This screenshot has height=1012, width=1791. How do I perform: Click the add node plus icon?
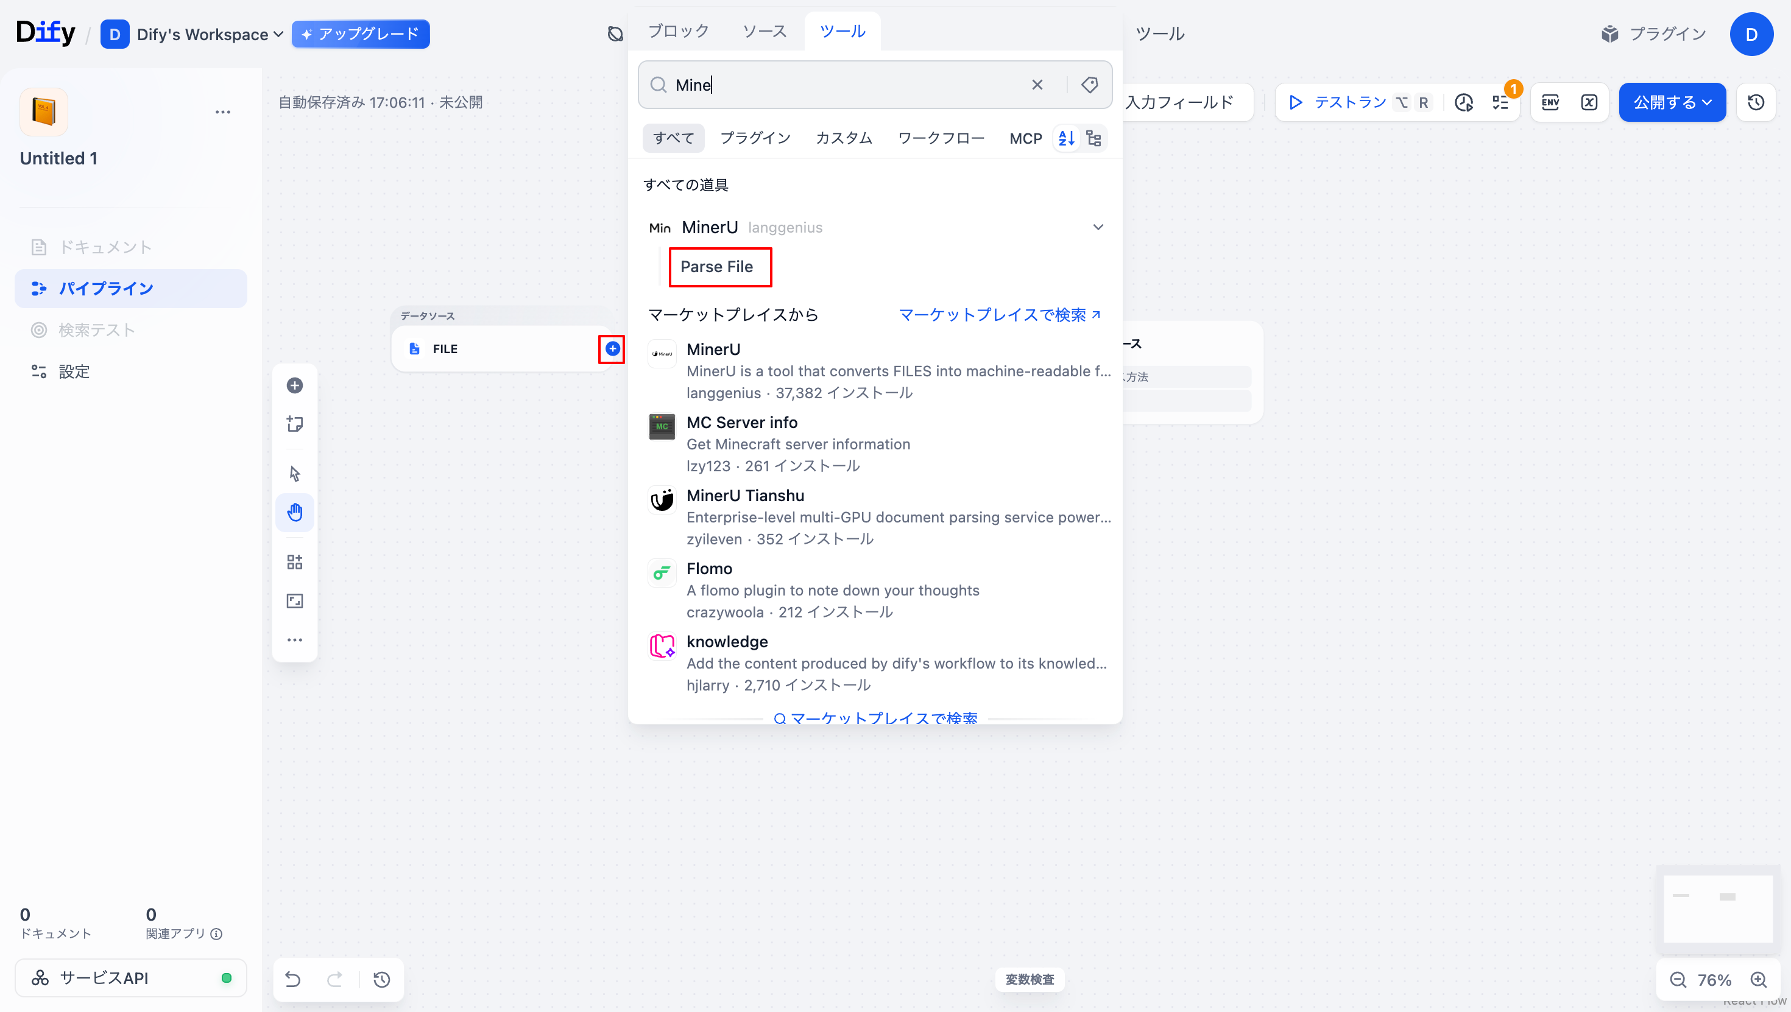tap(295, 385)
